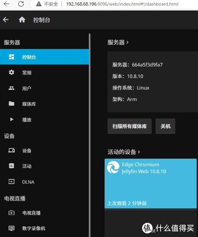Click the sidebar vertical scrollbar
Screen dimensions: 198x237
point(89,132)
